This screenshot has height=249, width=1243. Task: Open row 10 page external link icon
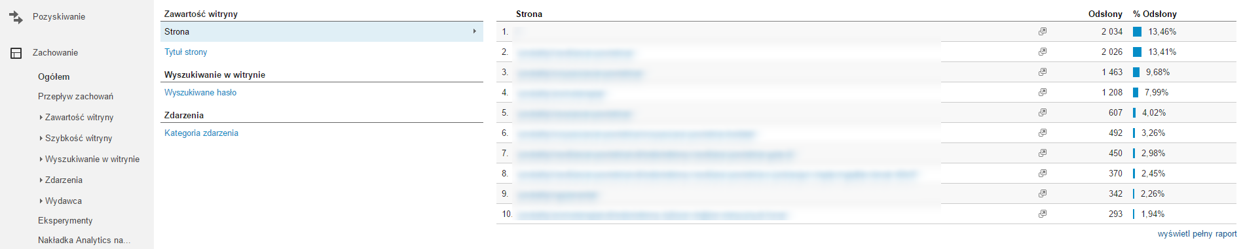[x=1043, y=214]
